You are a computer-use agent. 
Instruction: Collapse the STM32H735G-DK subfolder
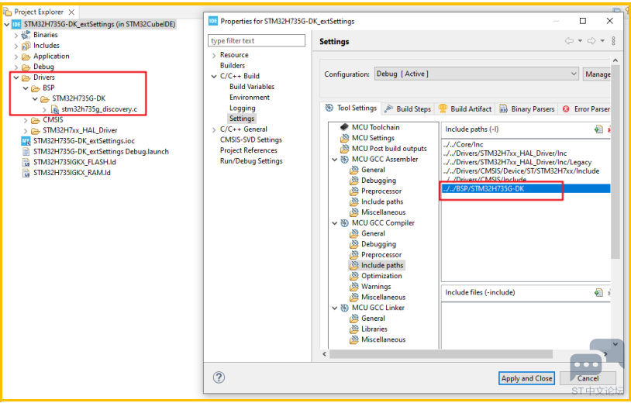[x=35, y=98]
